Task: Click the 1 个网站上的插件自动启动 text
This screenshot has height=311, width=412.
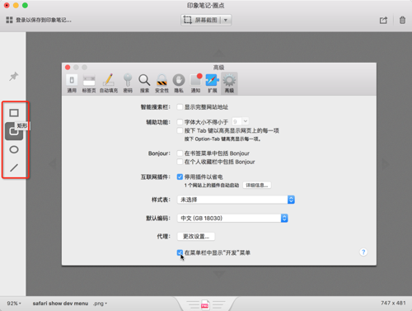Action: pyautogui.click(x=212, y=186)
